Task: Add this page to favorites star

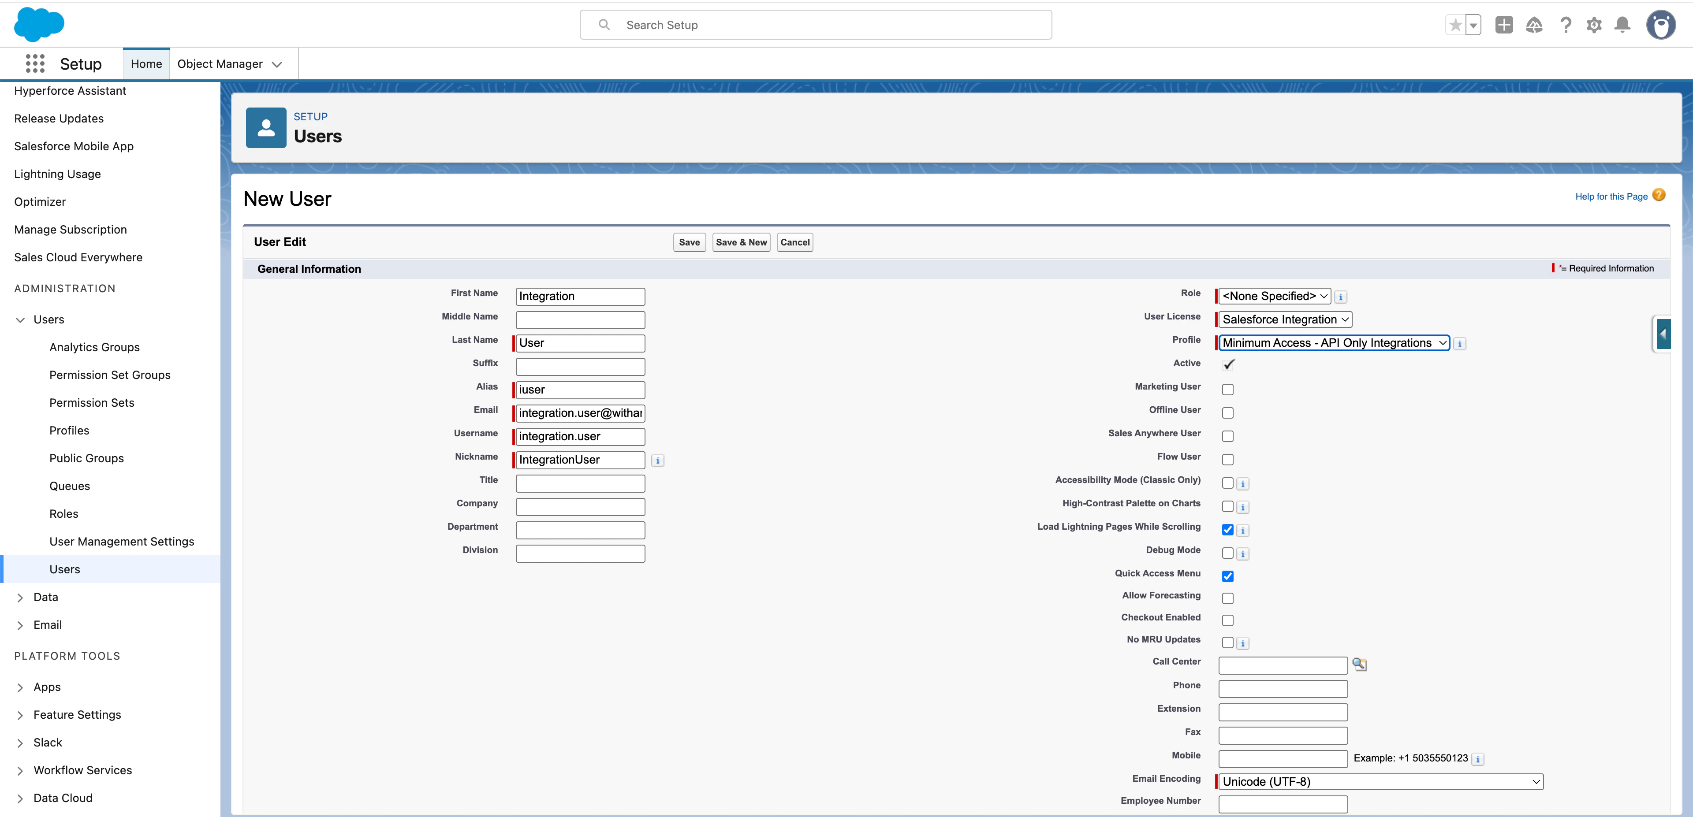Action: (1455, 25)
